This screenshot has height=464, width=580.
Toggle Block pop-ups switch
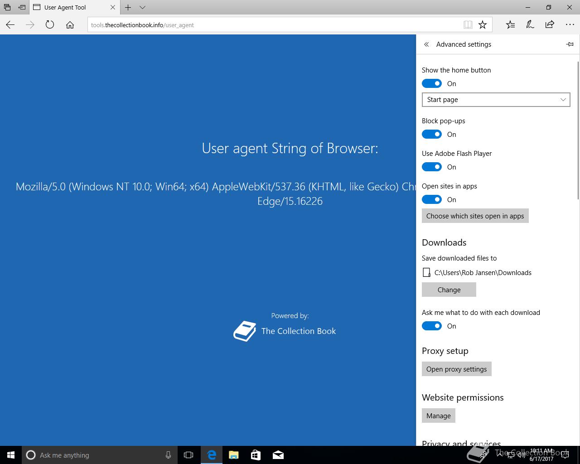(432, 134)
